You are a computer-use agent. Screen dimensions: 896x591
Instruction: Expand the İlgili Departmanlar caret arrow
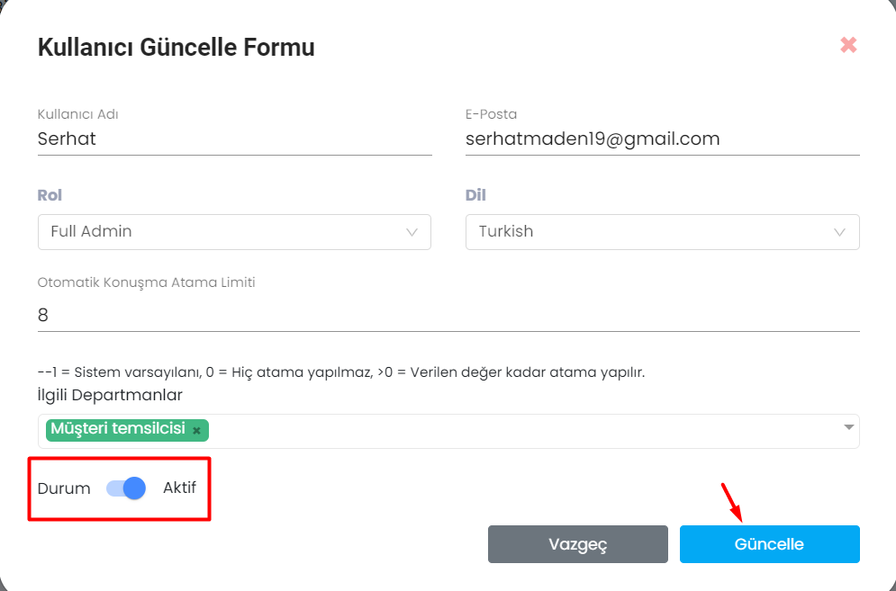click(848, 427)
